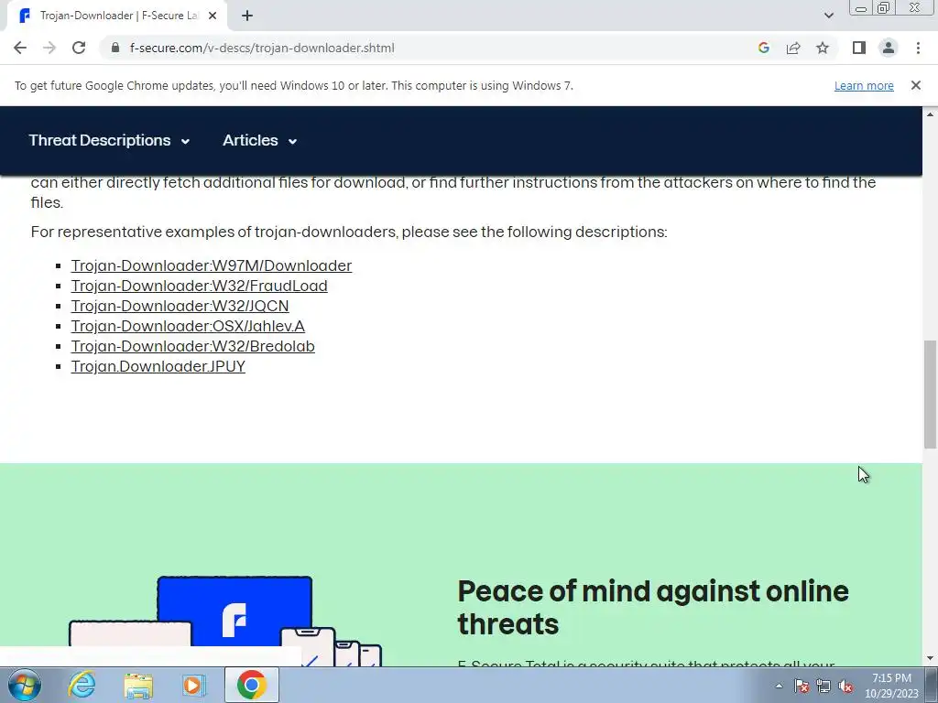Click the browser forward arrow

point(49,48)
